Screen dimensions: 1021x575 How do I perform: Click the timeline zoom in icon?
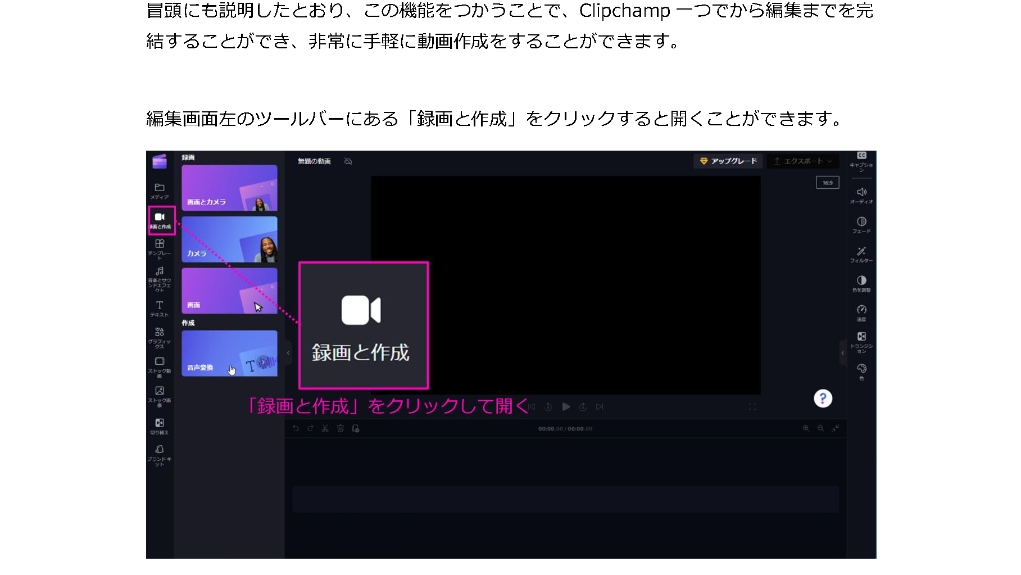tap(806, 428)
